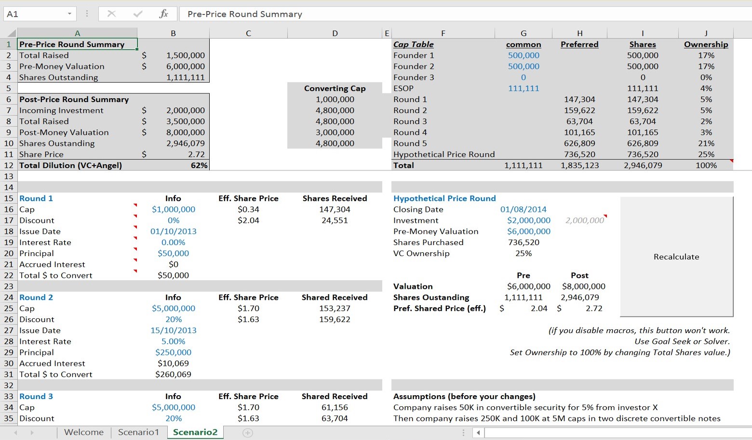
Task: Select the Scenario2 sheet tab
Action: coord(195,432)
